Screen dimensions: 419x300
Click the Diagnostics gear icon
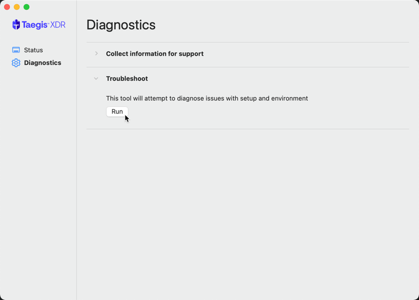[16, 63]
